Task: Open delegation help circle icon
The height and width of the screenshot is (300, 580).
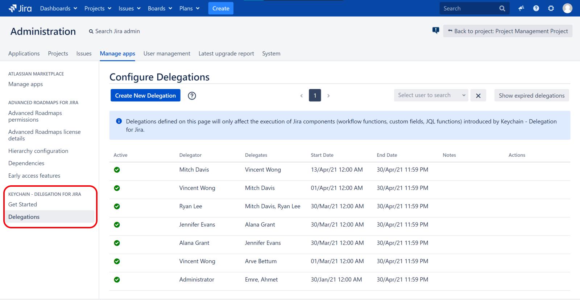Action: coord(192,96)
